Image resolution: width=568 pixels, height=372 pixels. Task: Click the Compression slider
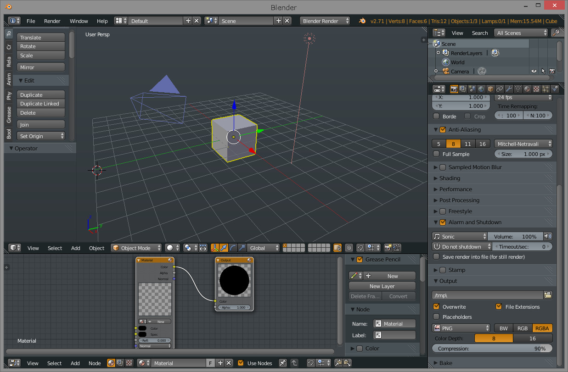coord(492,349)
